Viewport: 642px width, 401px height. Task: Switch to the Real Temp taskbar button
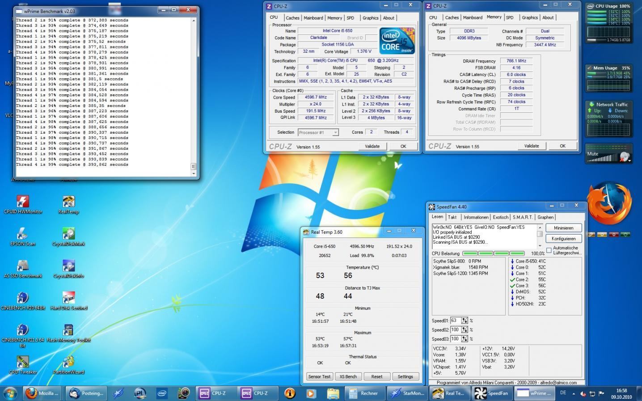(450, 393)
